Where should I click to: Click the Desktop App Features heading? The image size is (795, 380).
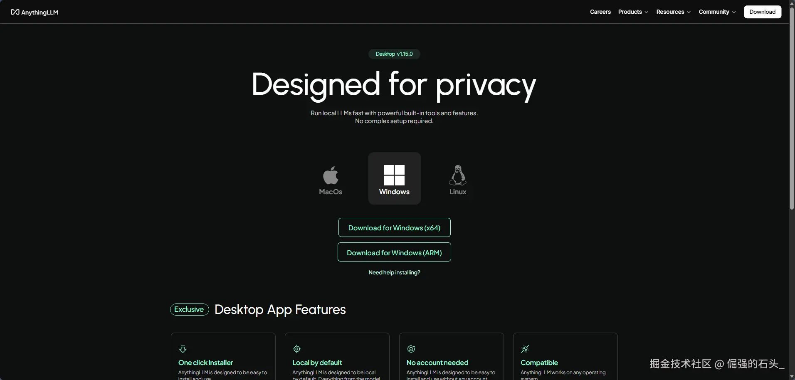[x=280, y=309]
